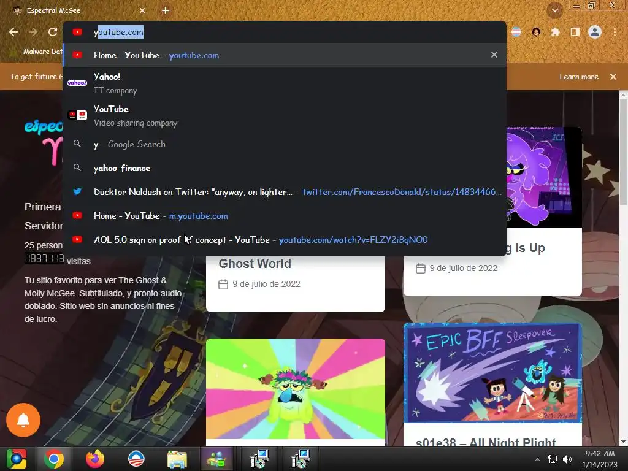The image size is (628, 471).
Task: Open the Extensions puzzle piece menu
Action: coord(555,32)
